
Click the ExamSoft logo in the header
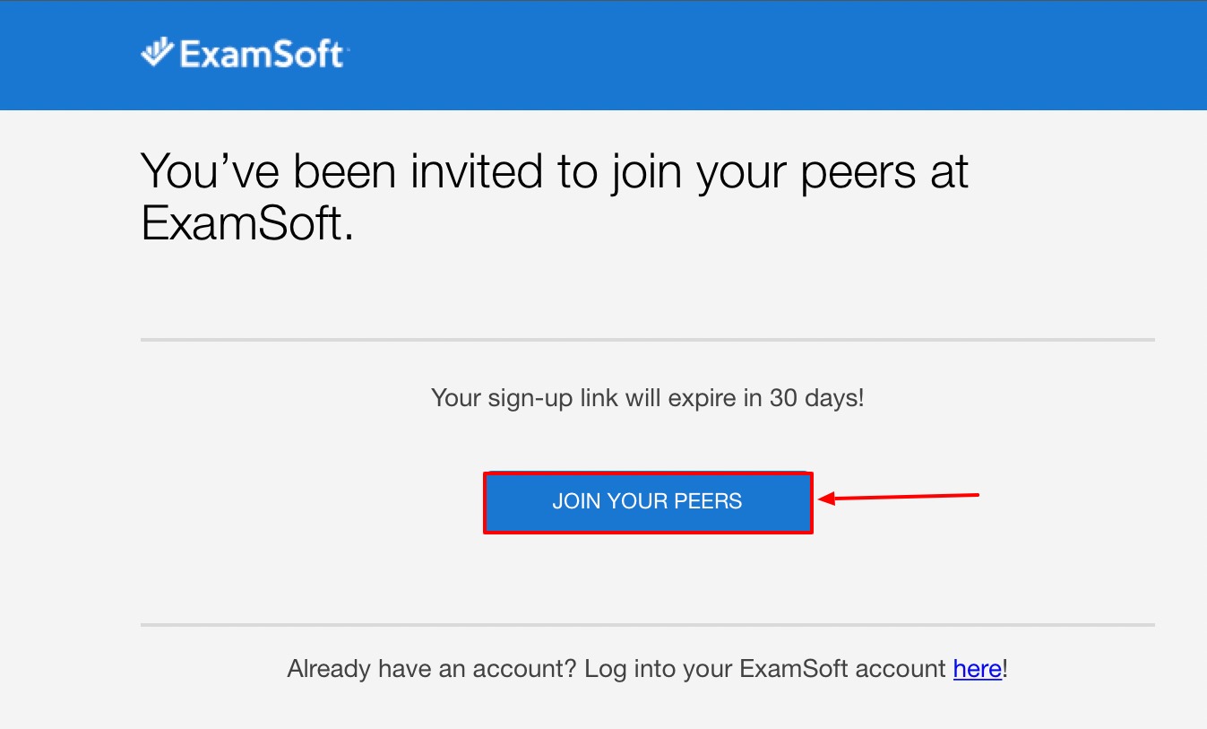(246, 54)
